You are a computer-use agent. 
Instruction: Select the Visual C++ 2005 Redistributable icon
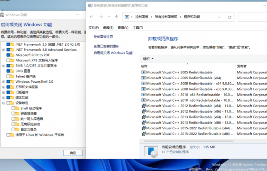point(144,73)
